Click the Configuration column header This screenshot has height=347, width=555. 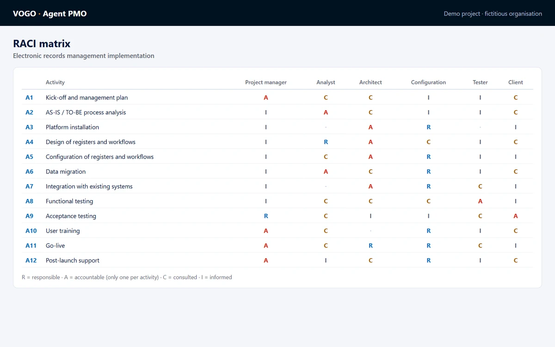point(428,82)
